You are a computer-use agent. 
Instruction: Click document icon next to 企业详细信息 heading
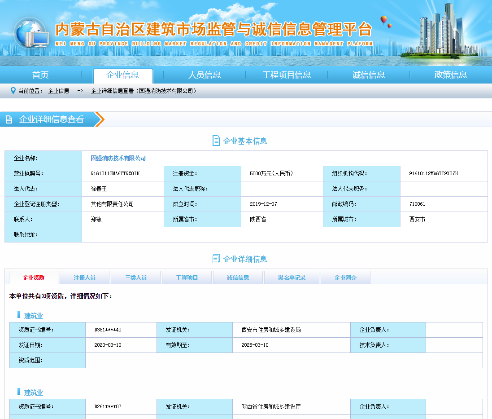pyautogui.click(x=216, y=259)
